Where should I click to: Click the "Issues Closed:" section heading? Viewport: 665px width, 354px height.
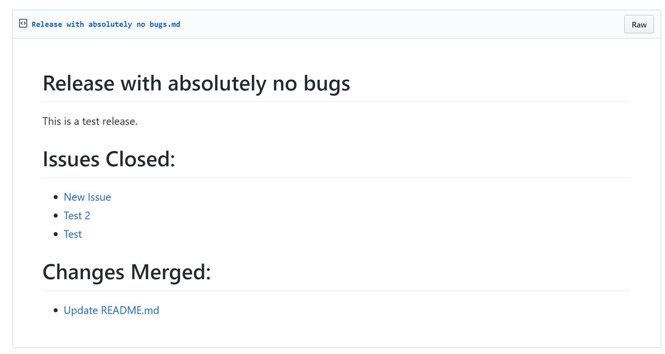[109, 159]
